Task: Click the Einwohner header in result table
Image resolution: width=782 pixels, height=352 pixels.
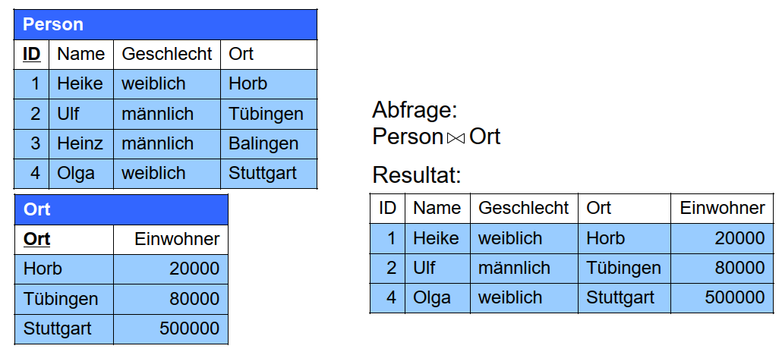Action: (722, 209)
